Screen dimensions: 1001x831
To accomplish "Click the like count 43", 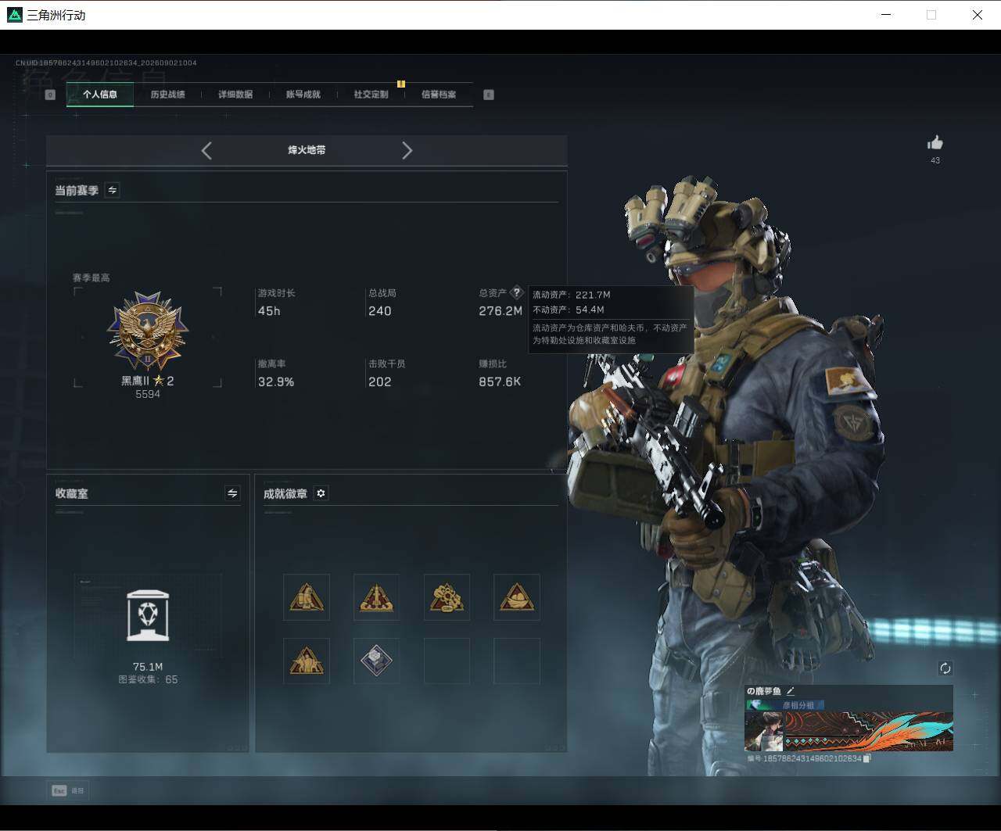I will (x=935, y=161).
